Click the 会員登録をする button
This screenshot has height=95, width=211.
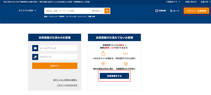pos(114,76)
